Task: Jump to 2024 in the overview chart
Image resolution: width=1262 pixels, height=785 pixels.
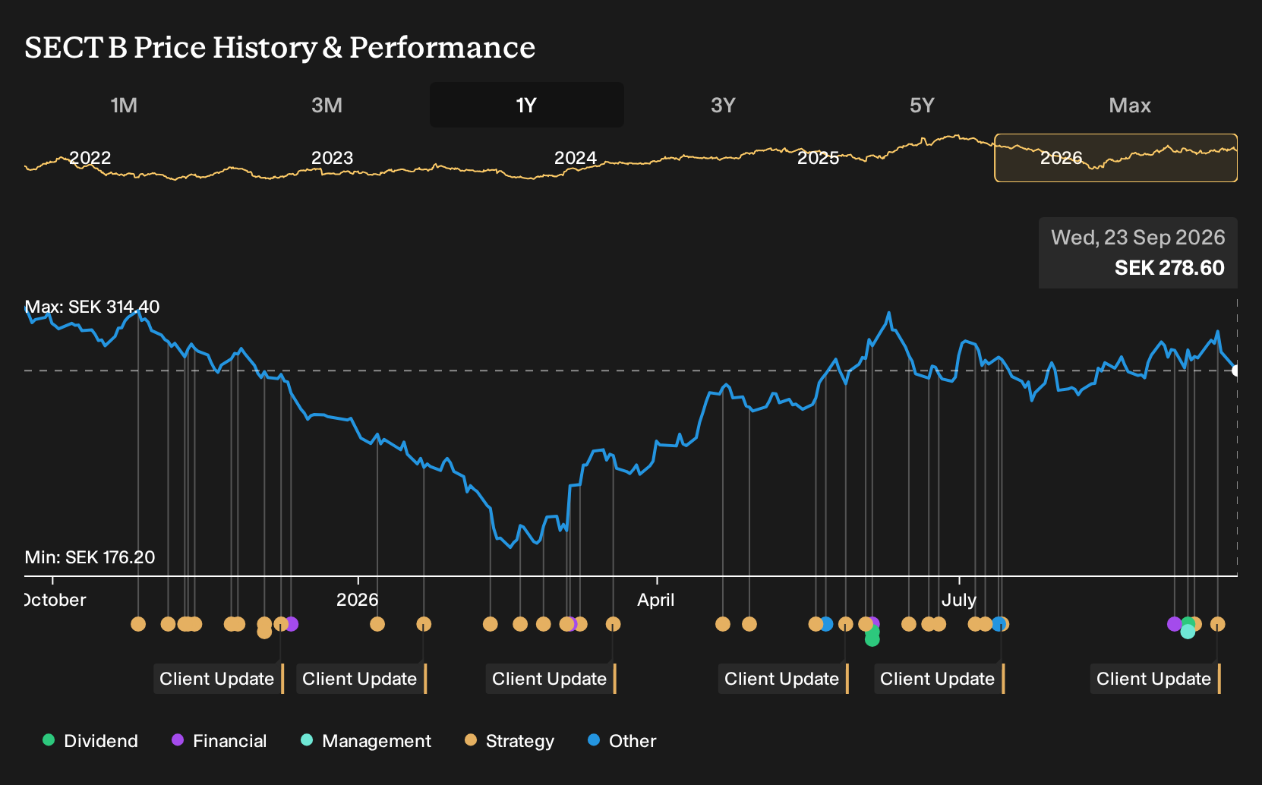Action: (575, 158)
